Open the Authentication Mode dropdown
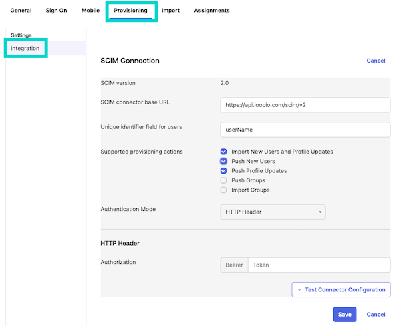The image size is (401, 326). pyautogui.click(x=273, y=212)
